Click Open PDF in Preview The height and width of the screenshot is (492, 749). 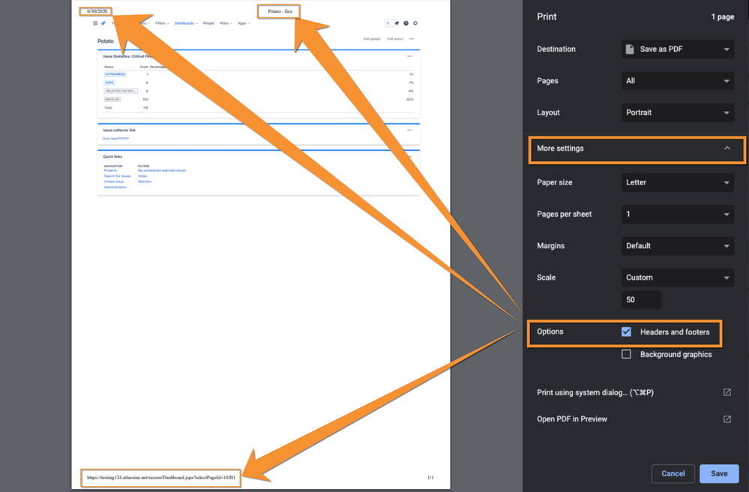pyautogui.click(x=634, y=419)
